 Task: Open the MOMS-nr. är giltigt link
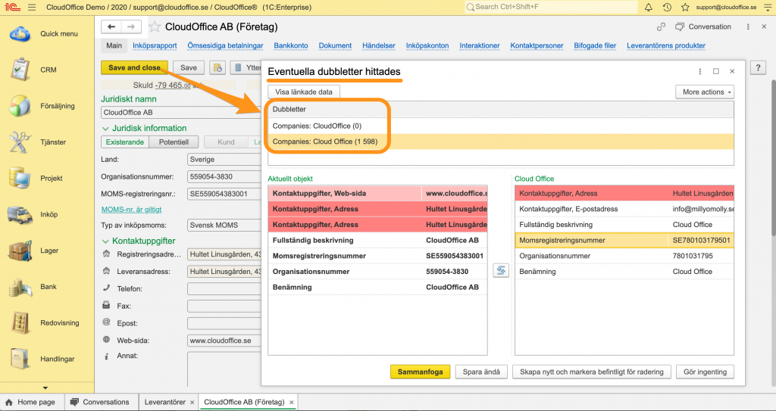click(x=131, y=210)
